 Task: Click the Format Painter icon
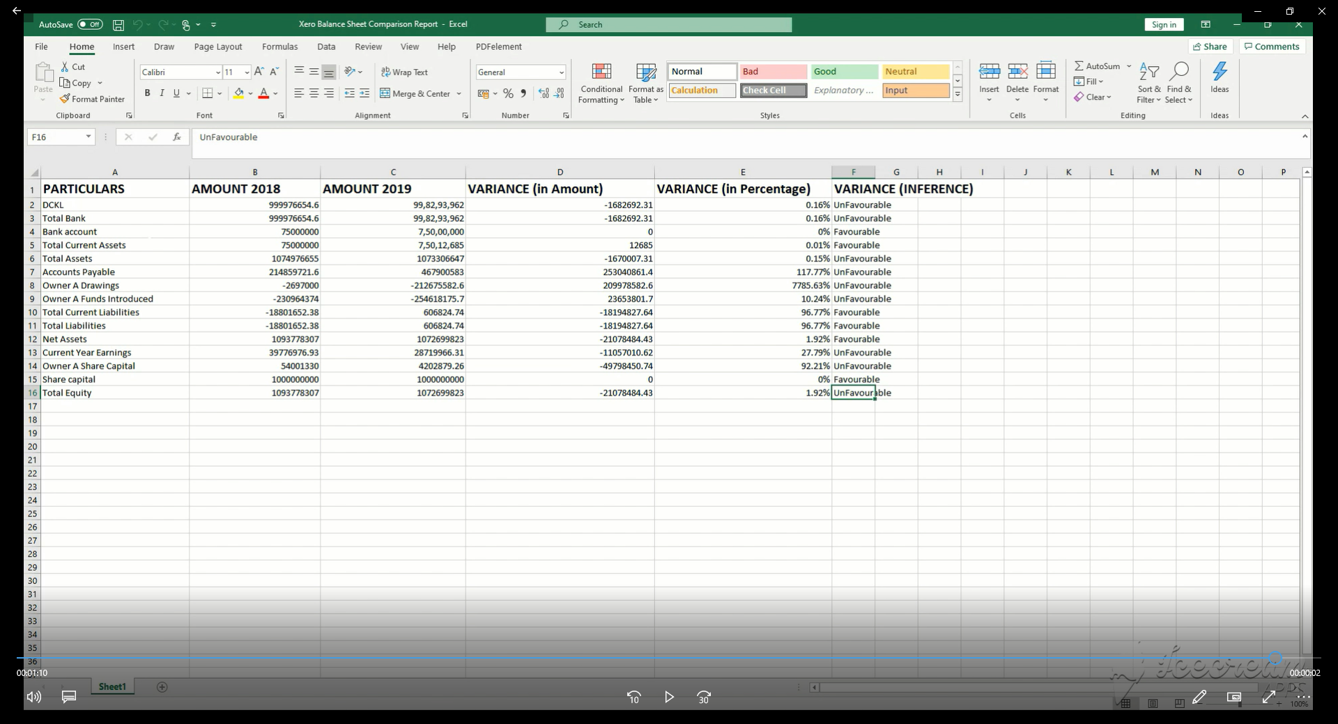pyautogui.click(x=65, y=99)
